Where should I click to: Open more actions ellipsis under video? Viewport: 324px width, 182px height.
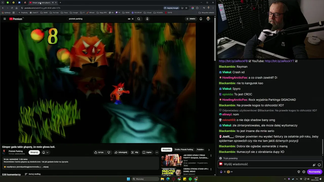point(157,152)
